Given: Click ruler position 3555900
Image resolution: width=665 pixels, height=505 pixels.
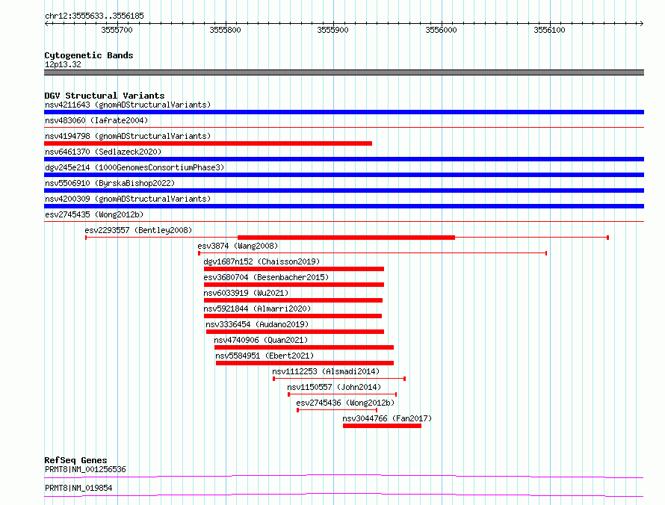Looking at the screenshot, I should point(333,30).
